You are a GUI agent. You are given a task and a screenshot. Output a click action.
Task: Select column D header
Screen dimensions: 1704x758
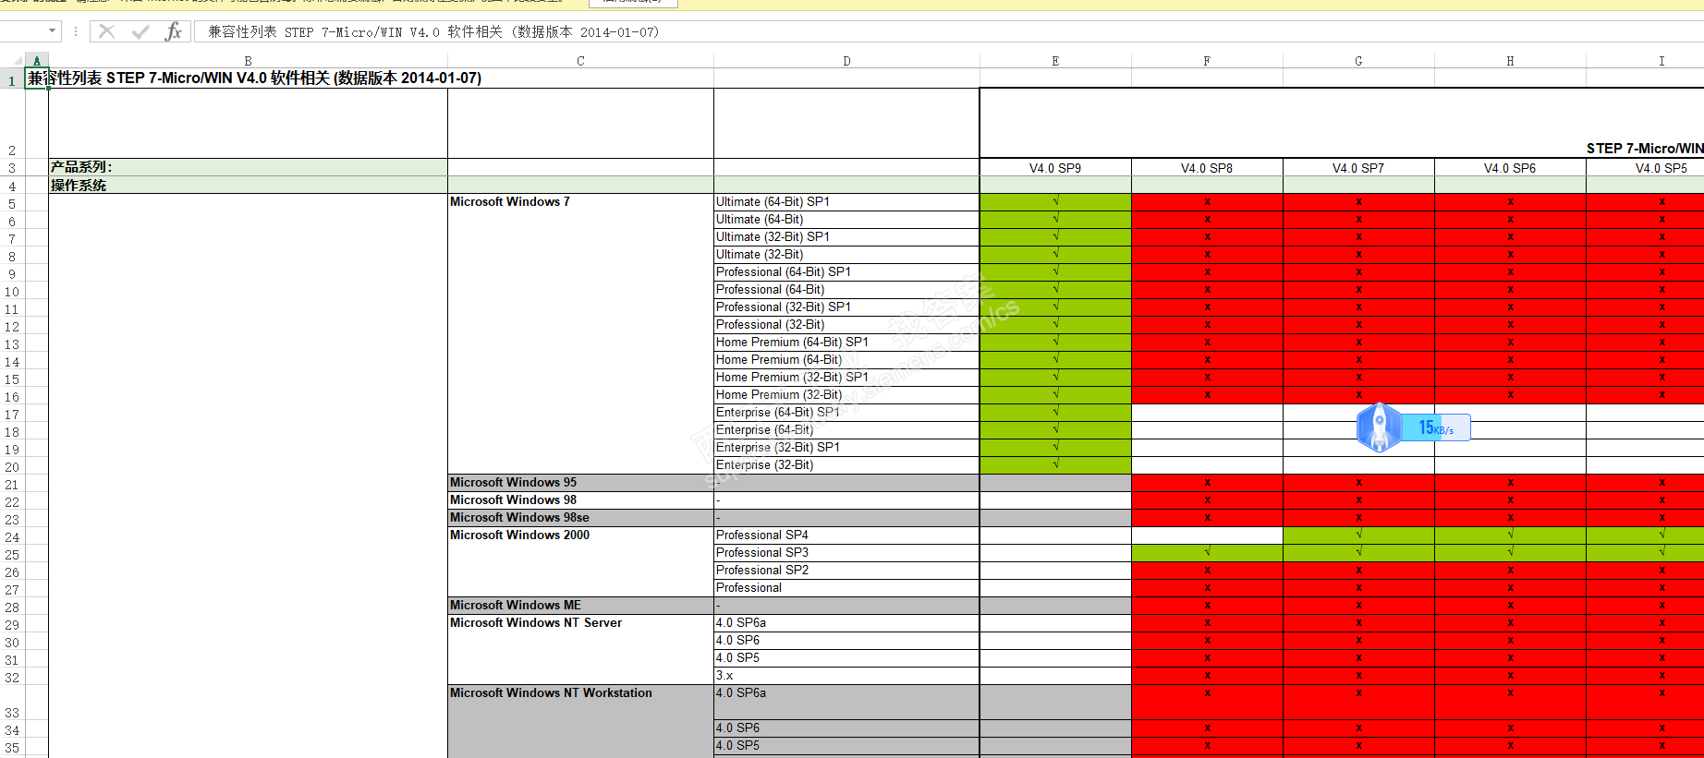[846, 61]
